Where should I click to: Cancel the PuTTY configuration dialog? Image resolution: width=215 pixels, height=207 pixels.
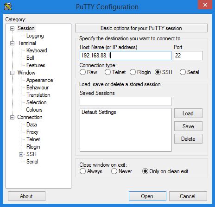pos(188,196)
